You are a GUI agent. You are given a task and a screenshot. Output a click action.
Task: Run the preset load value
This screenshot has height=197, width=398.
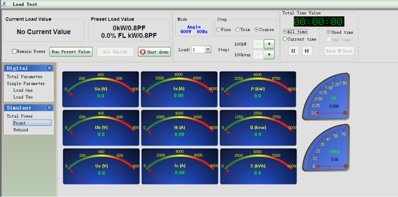[x=71, y=52]
